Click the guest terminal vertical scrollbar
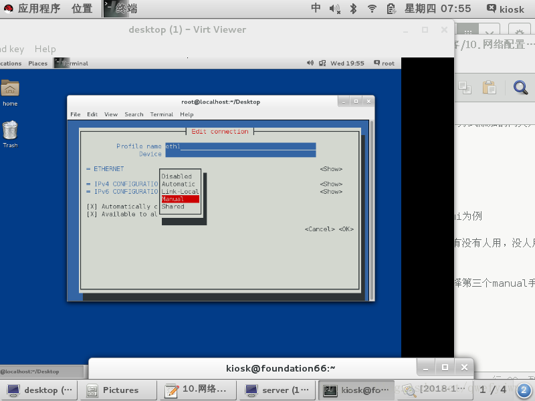The image size is (535, 401). [x=371, y=210]
